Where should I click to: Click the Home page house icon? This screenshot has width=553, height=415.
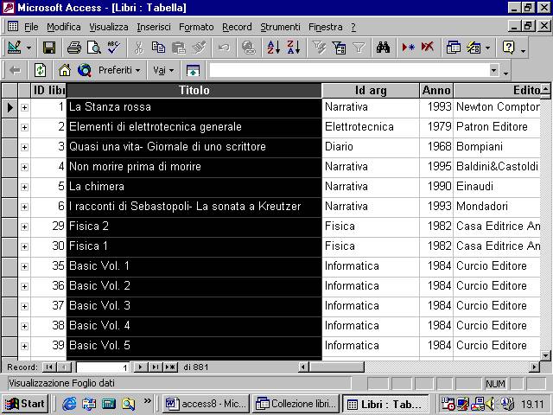[65, 70]
